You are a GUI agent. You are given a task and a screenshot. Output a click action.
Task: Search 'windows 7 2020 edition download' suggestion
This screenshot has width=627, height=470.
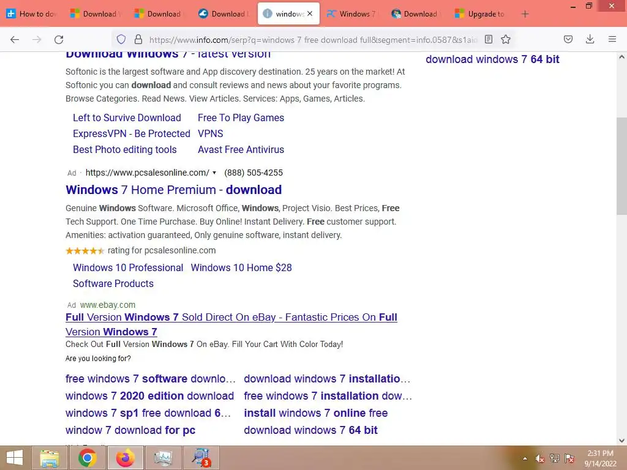click(149, 396)
